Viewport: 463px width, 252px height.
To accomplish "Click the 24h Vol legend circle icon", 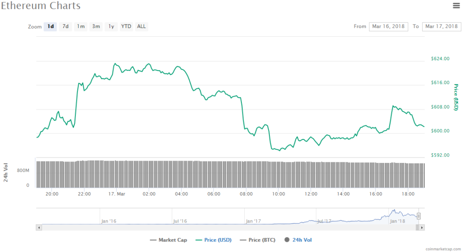I will pos(287,240).
